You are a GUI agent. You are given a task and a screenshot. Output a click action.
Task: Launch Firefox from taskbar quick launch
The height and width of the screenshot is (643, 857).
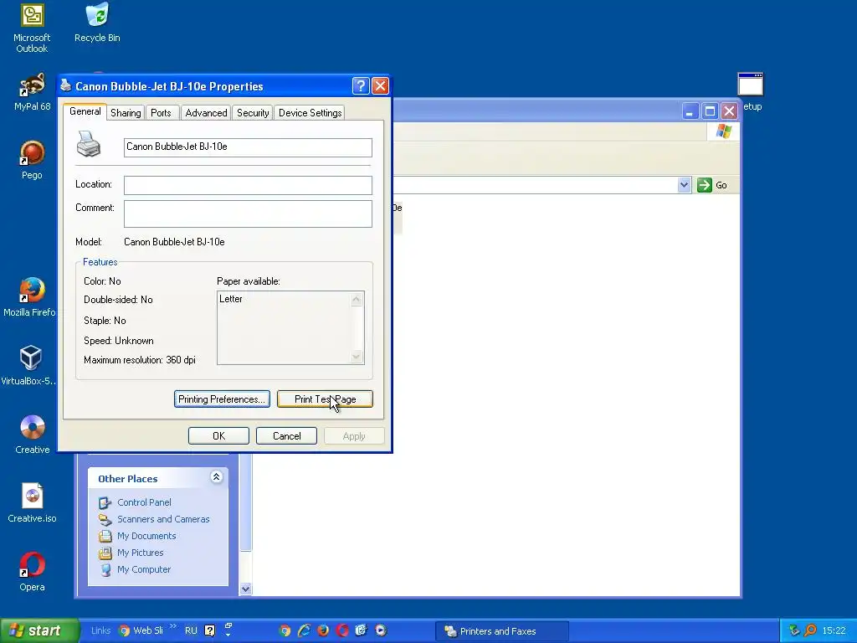click(323, 630)
